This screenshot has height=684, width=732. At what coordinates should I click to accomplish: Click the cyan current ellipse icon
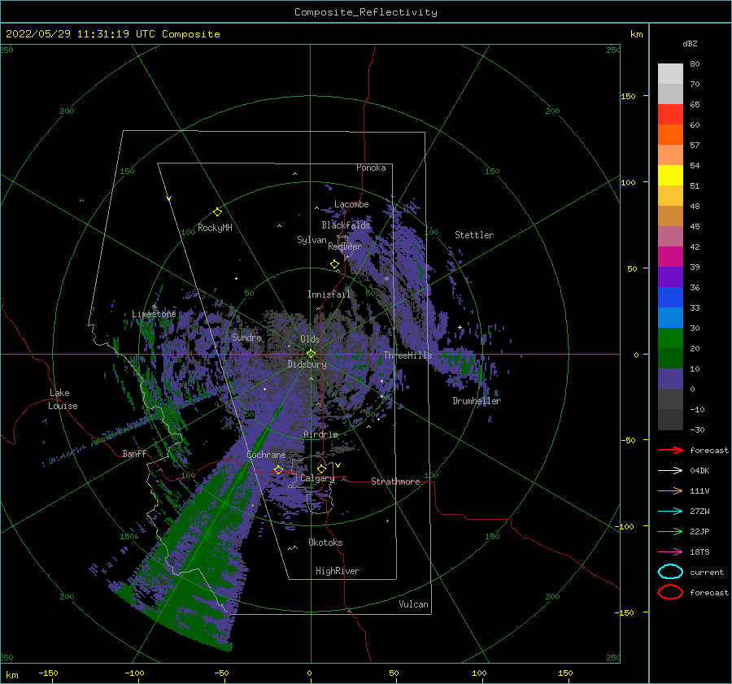click(670, 572)
